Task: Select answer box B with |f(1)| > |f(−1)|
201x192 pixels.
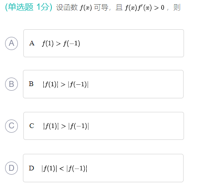Action: tap(103, 84)
